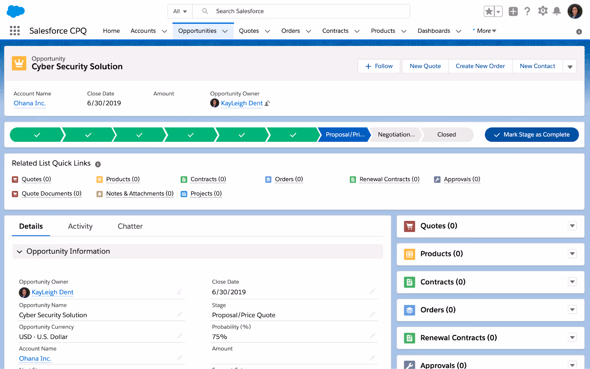
Task: Open the Notifications bell icon
Action: [557, 11]
